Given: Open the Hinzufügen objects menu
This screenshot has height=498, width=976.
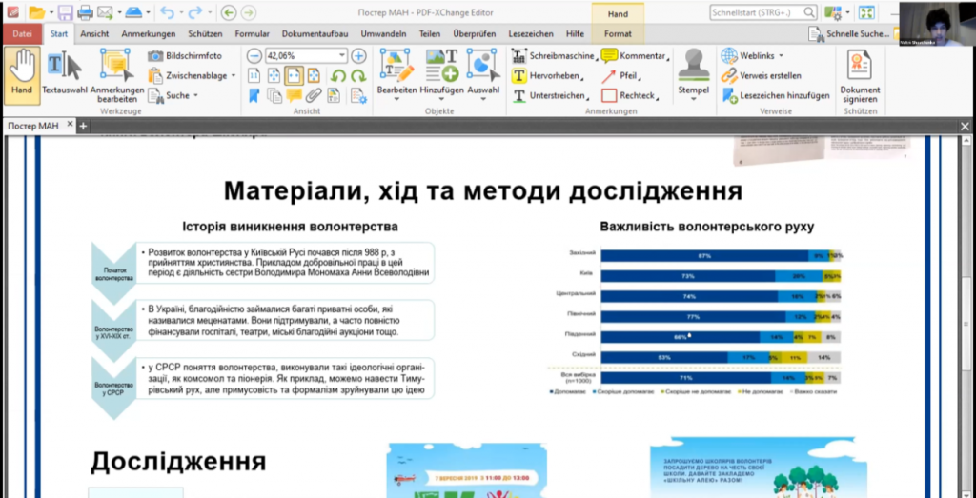Looking at the screenshot, I should pos(442,74).
